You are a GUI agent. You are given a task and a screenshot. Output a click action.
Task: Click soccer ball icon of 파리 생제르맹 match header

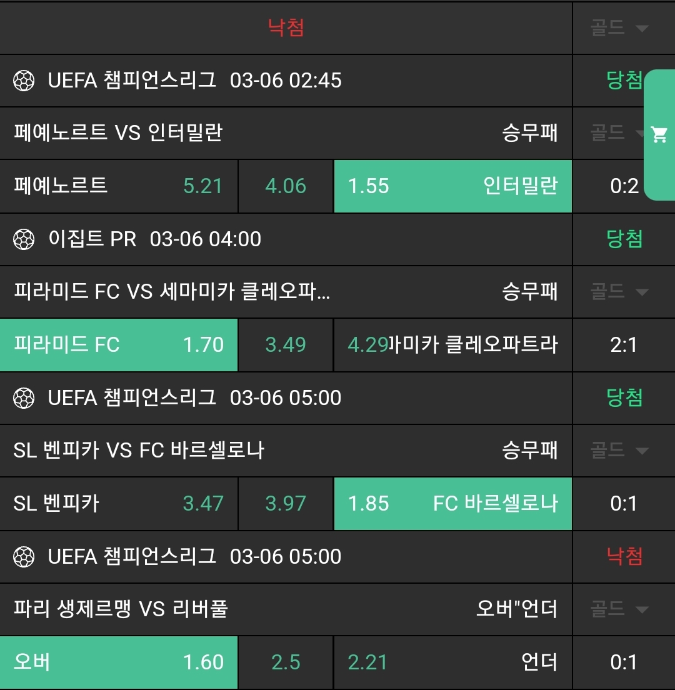24,556
